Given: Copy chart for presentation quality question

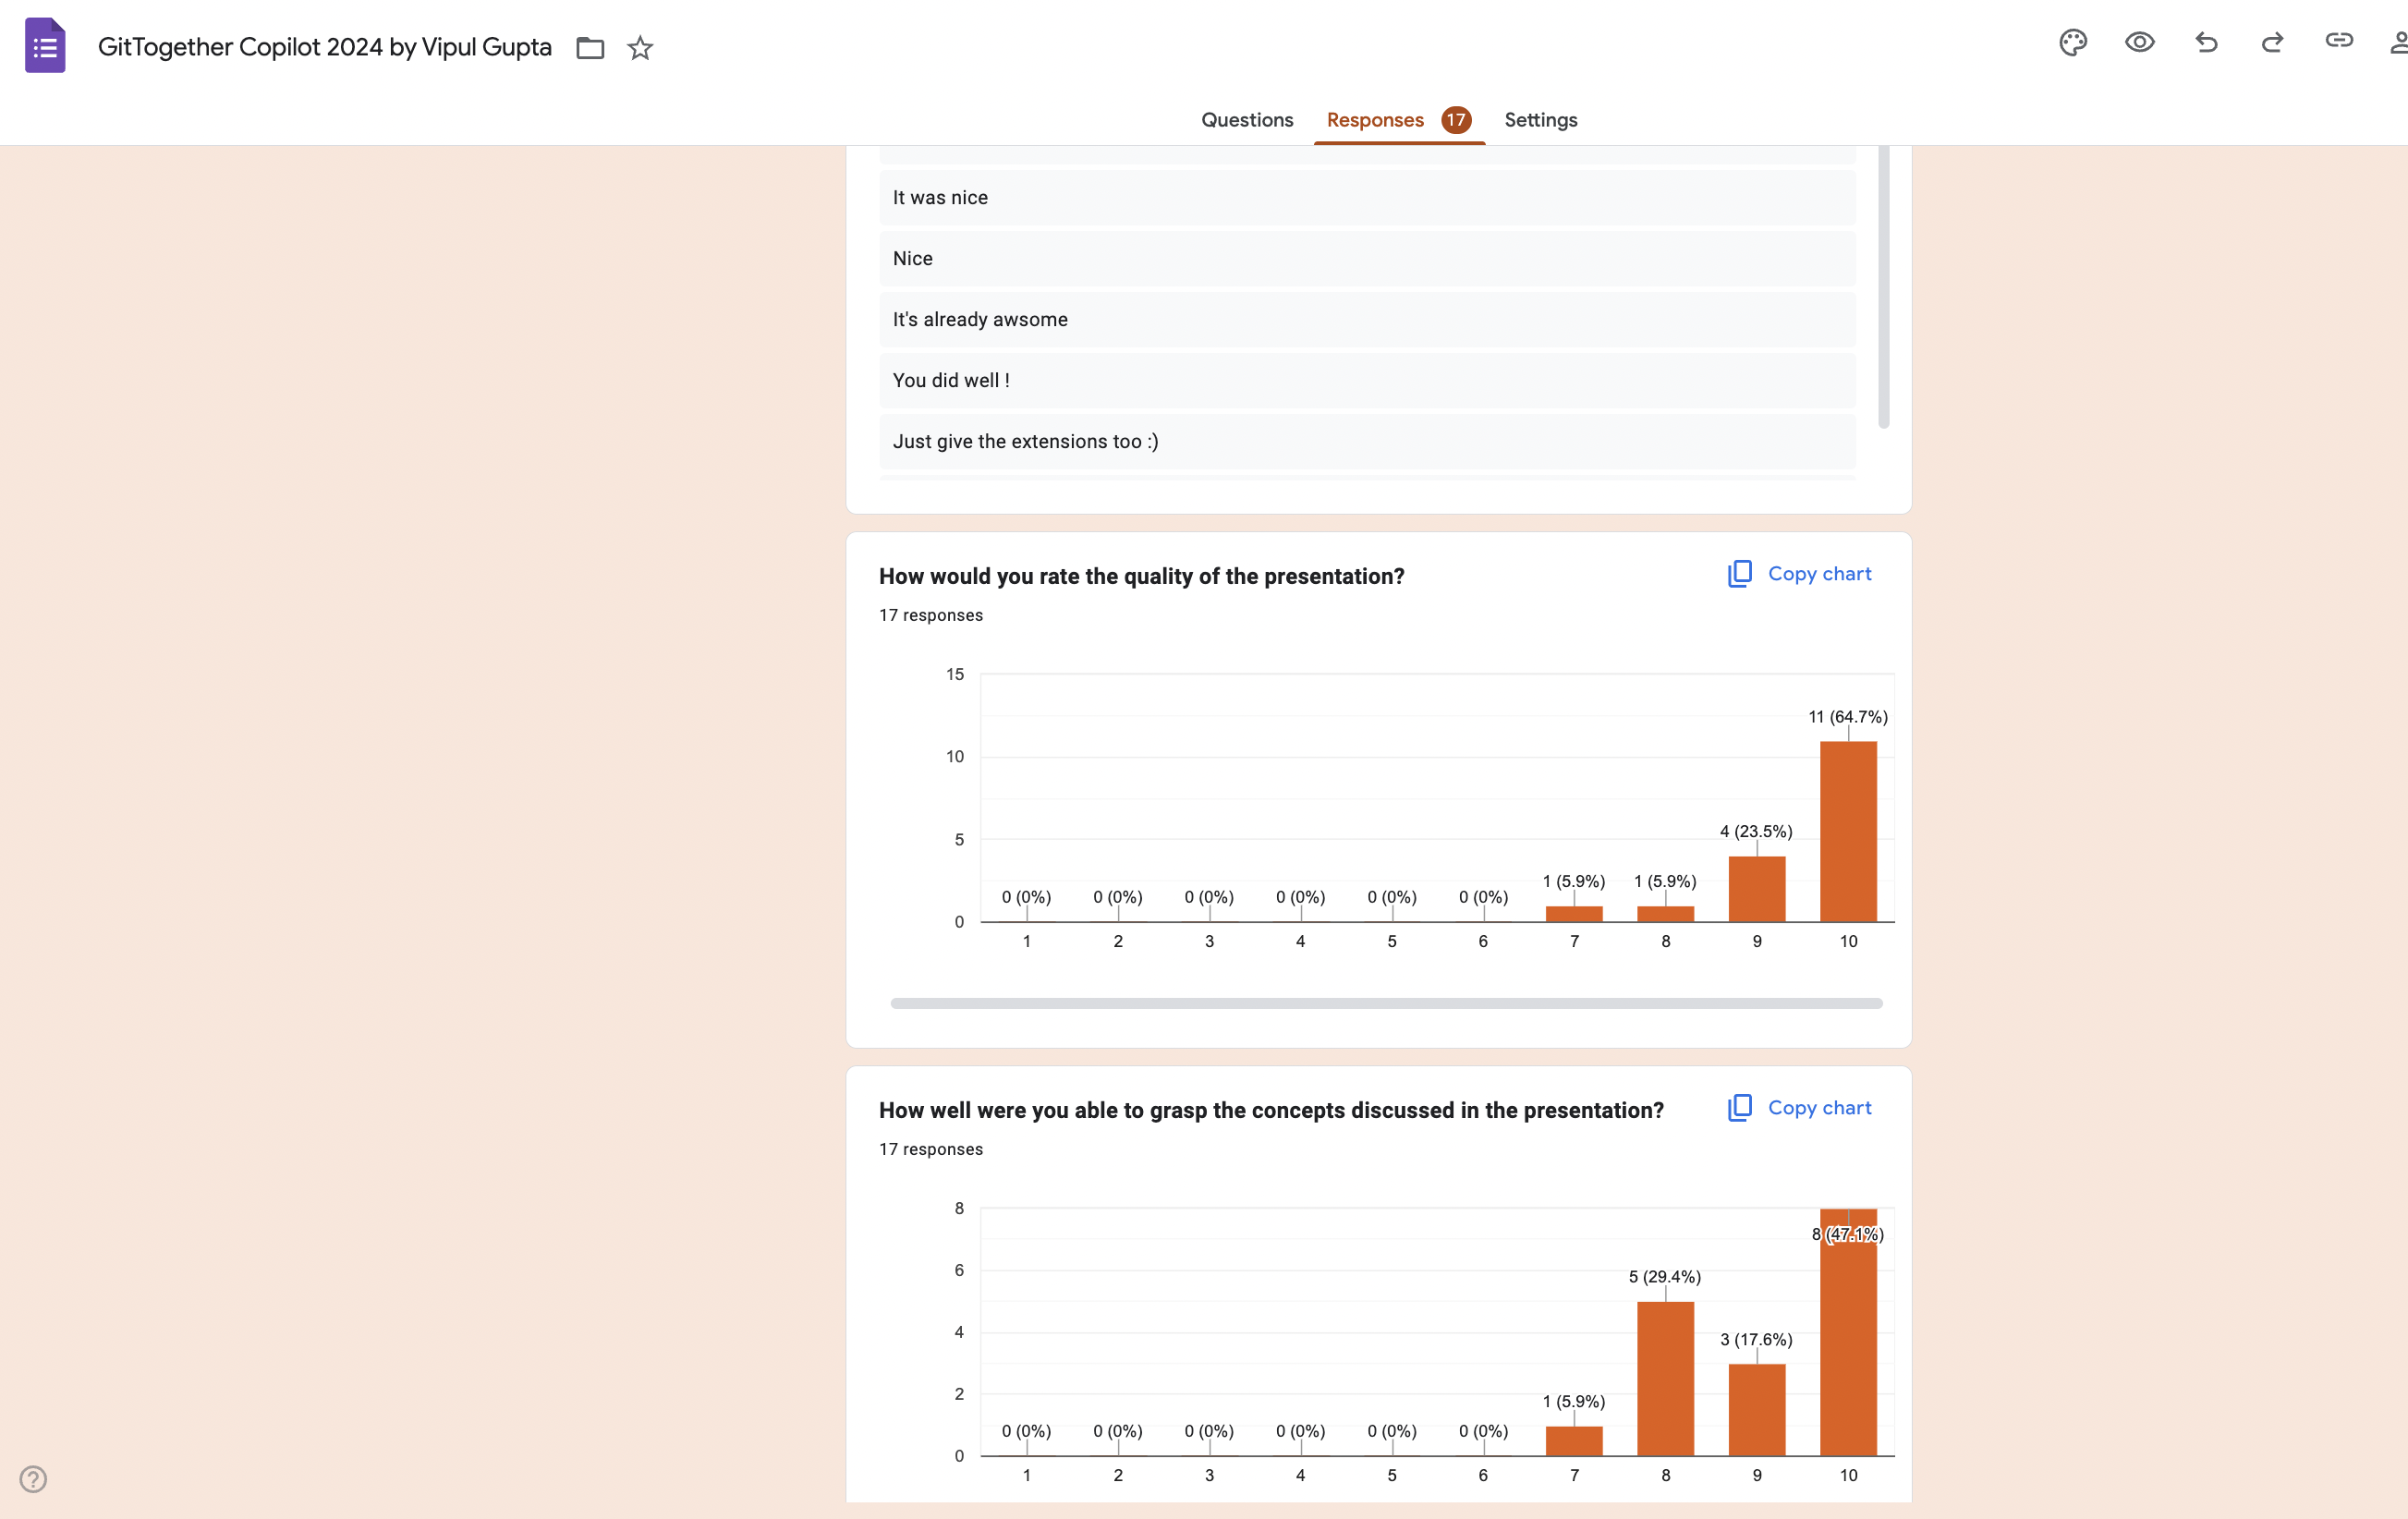Looking at the screenshot, I should pyautogui.click(x=1799, y=574).
